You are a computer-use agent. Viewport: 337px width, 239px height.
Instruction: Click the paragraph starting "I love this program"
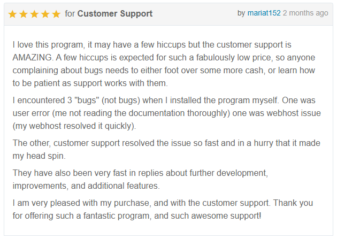pos(160,64)
